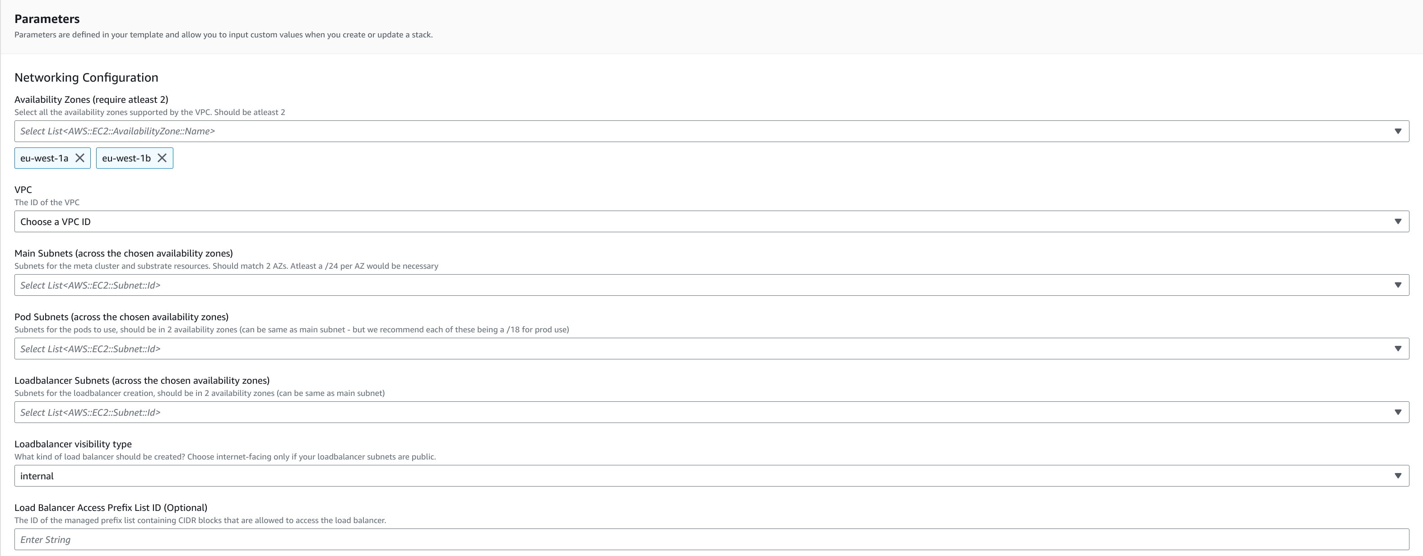The height and width of the screenshot is (556, 1423).
Task: Click the Parameters section heading
Action: click(x=47, y=19)
